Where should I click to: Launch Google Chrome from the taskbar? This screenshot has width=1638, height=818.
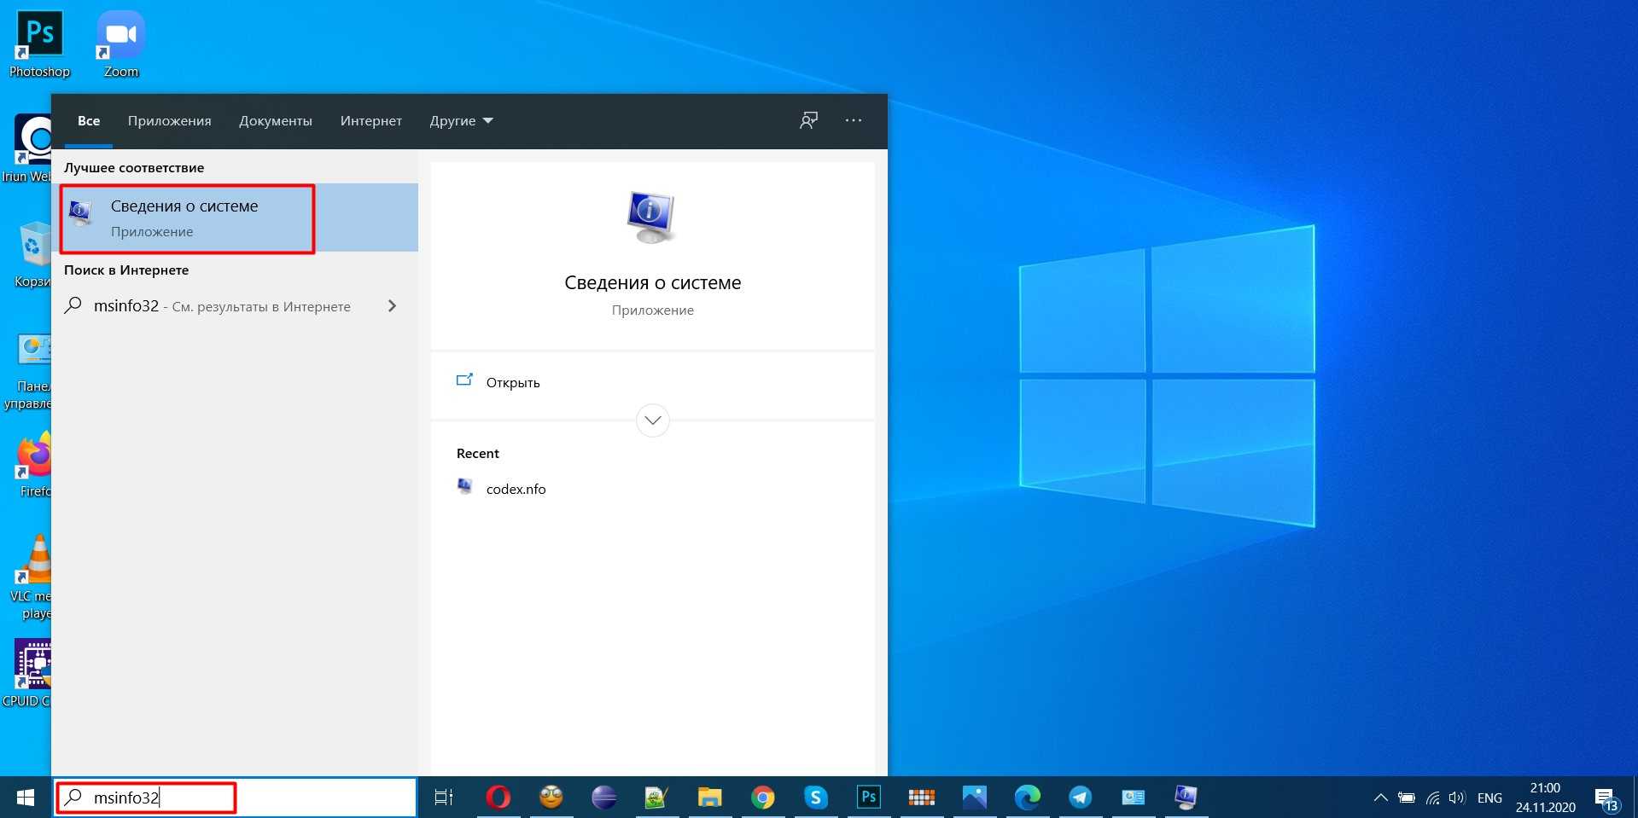(763, 798)
